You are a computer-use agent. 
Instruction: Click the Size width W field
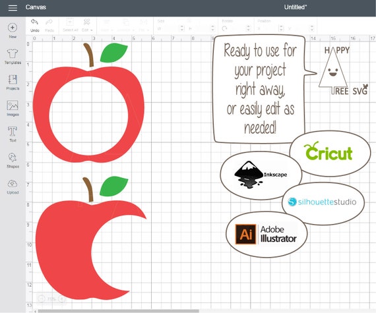172,28
